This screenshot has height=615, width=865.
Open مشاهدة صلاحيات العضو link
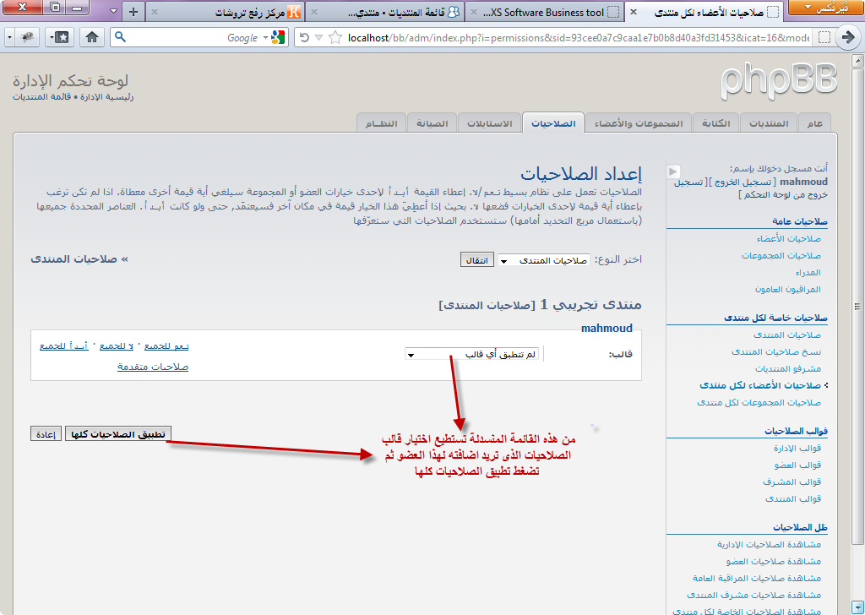click(774, 562)
